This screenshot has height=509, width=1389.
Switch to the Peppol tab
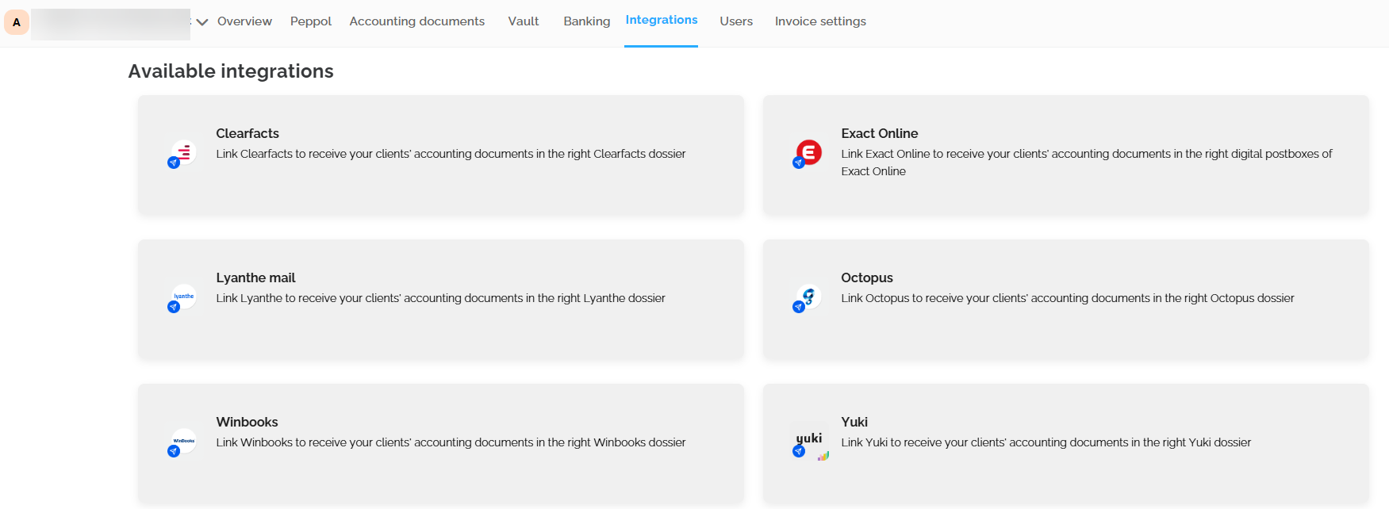[x=310, y=21]
